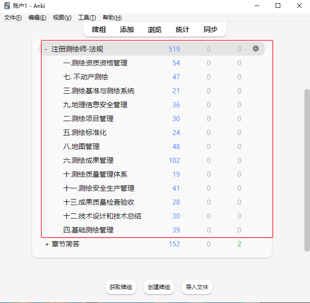
Task: Open the 八.地图管理 subdeck
Action: pyautogui.click(x=81, y=147)
